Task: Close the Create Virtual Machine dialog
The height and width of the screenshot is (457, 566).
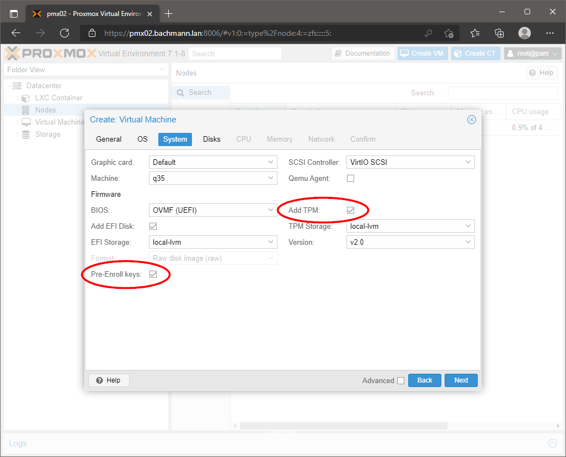Action: 472,120
